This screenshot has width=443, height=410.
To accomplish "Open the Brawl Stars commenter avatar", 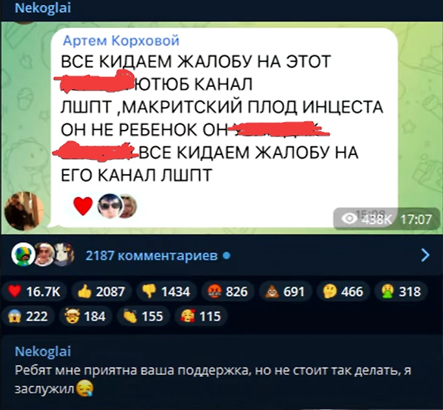I will (x=24, y=255).
